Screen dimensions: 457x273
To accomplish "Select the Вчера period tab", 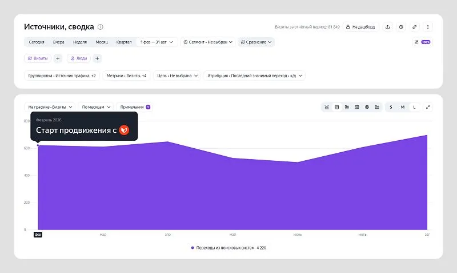I will pos(59,42).
